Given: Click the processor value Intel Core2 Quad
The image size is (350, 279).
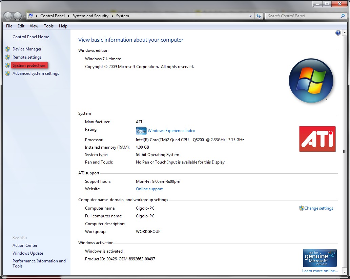Looking at the screenshot, I should 190,140.
